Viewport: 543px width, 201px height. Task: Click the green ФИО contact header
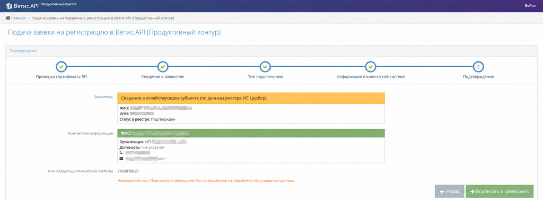(x=251, y=133)
